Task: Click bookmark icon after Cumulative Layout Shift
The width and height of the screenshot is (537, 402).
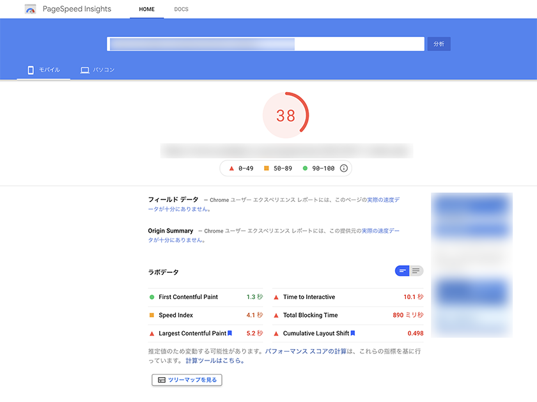Action: (x=353, y=333)
